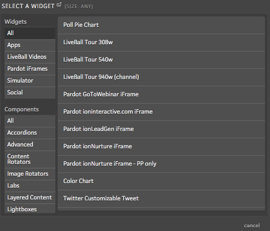This screenshot has height=231, width=270.
Task: Choose the LiveBall Tour 540w widget
Action: click(161, 60)
